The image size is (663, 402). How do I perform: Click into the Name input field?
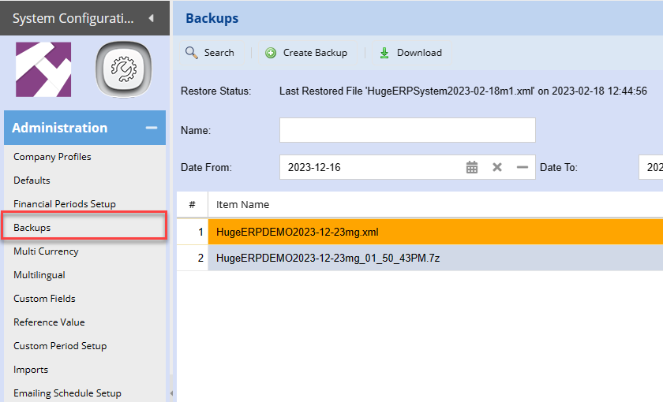pos(407,130)
